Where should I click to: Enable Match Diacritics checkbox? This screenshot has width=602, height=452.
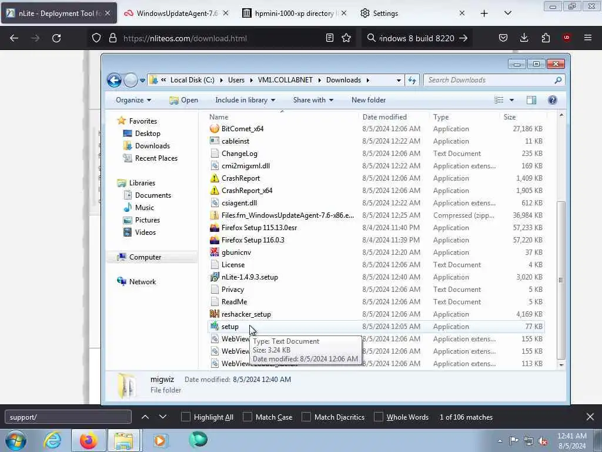pos(306,417)
